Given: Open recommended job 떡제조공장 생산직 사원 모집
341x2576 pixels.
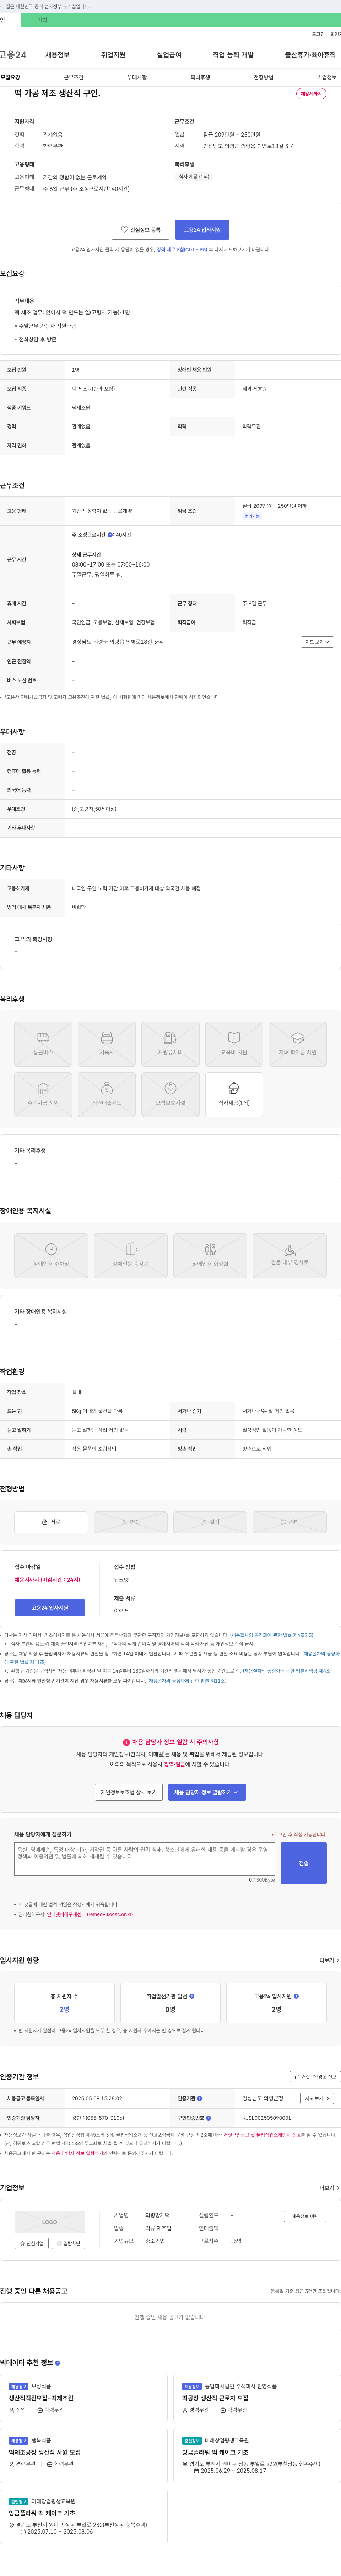Looking at the screenshot, I should pos(45,2452).
